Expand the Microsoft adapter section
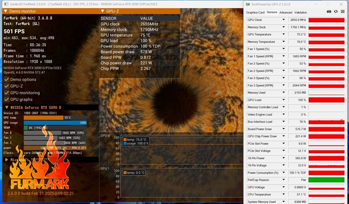This screenshot has height=204, width=349. pos(6,160)
